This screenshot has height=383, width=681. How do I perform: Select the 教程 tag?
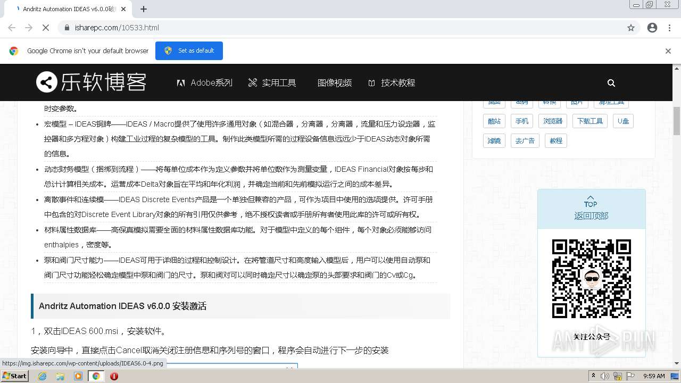[556, 141]
